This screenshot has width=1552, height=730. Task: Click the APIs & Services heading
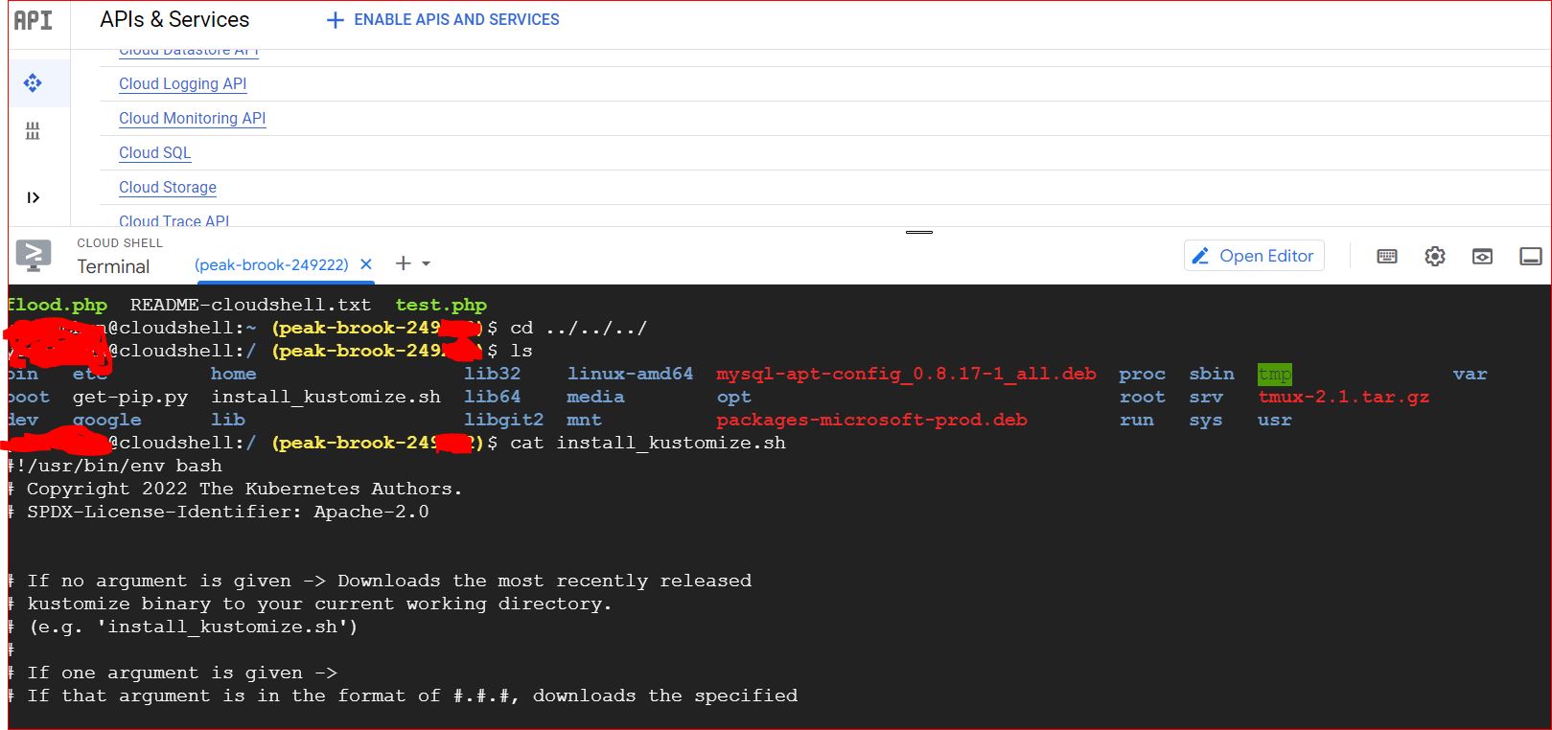point(174,19)
